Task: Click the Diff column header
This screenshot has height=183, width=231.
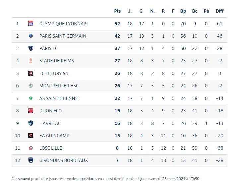Action: coord(220,11)
